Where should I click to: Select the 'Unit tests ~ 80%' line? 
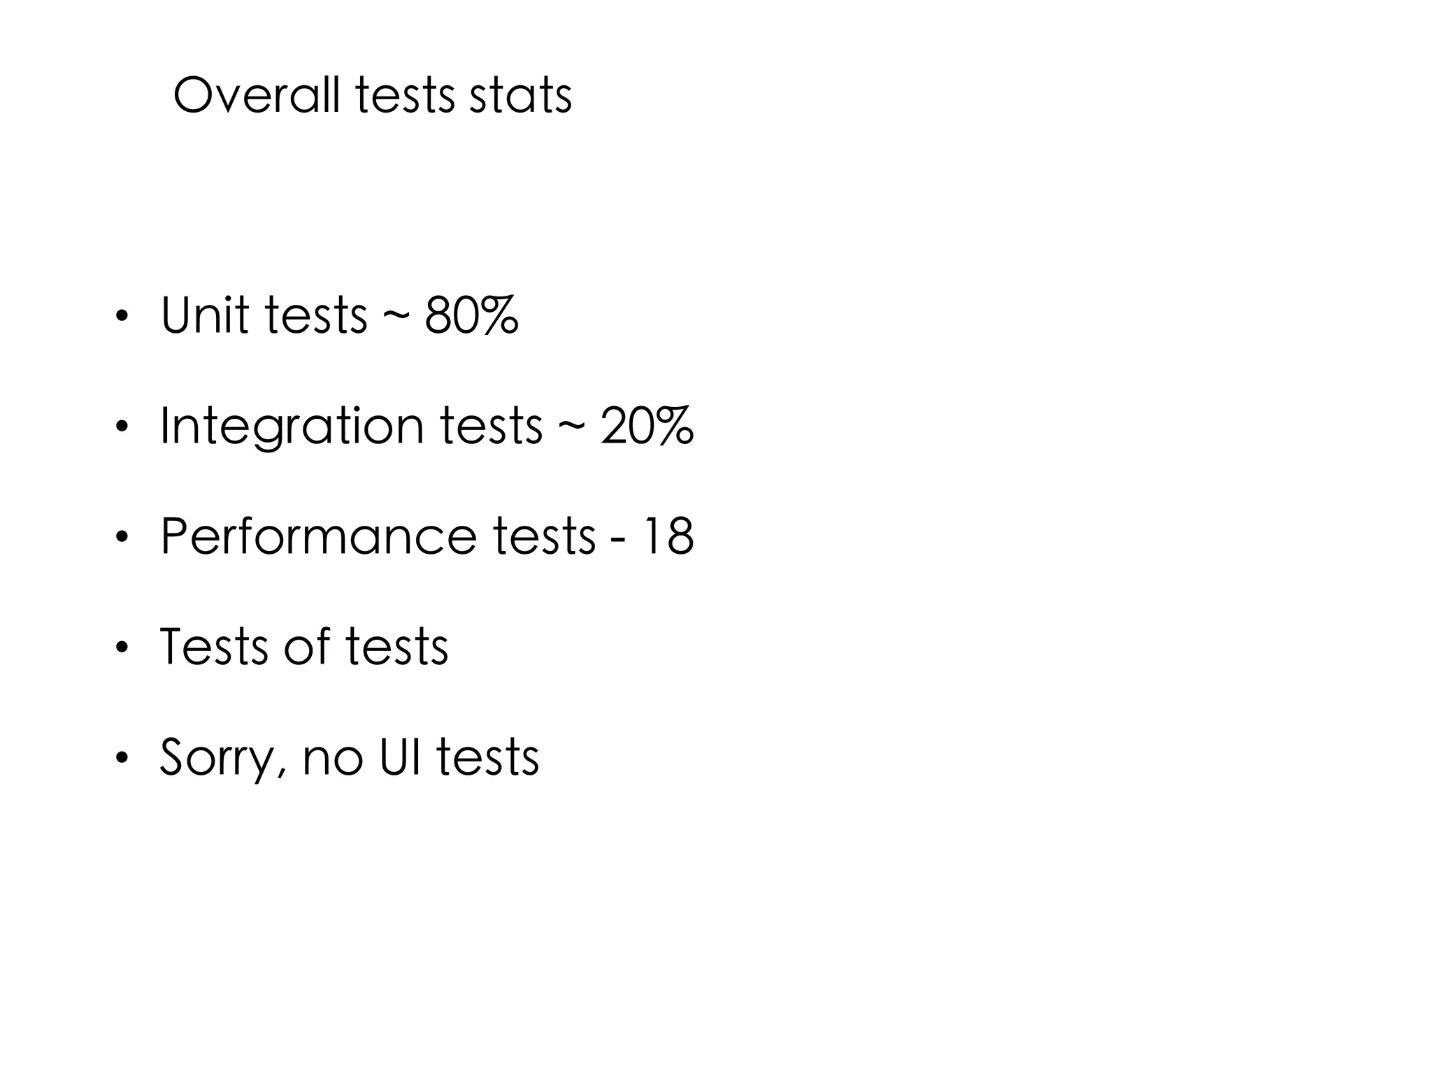tap(340, 315)
